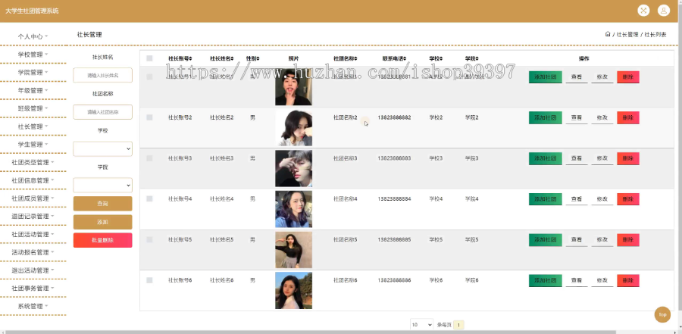Click the horizontal scrollbar at bottom
Image resolution: width=682 pixels, height=334 pixels.
pyautogui.click(x=309, y=332)
